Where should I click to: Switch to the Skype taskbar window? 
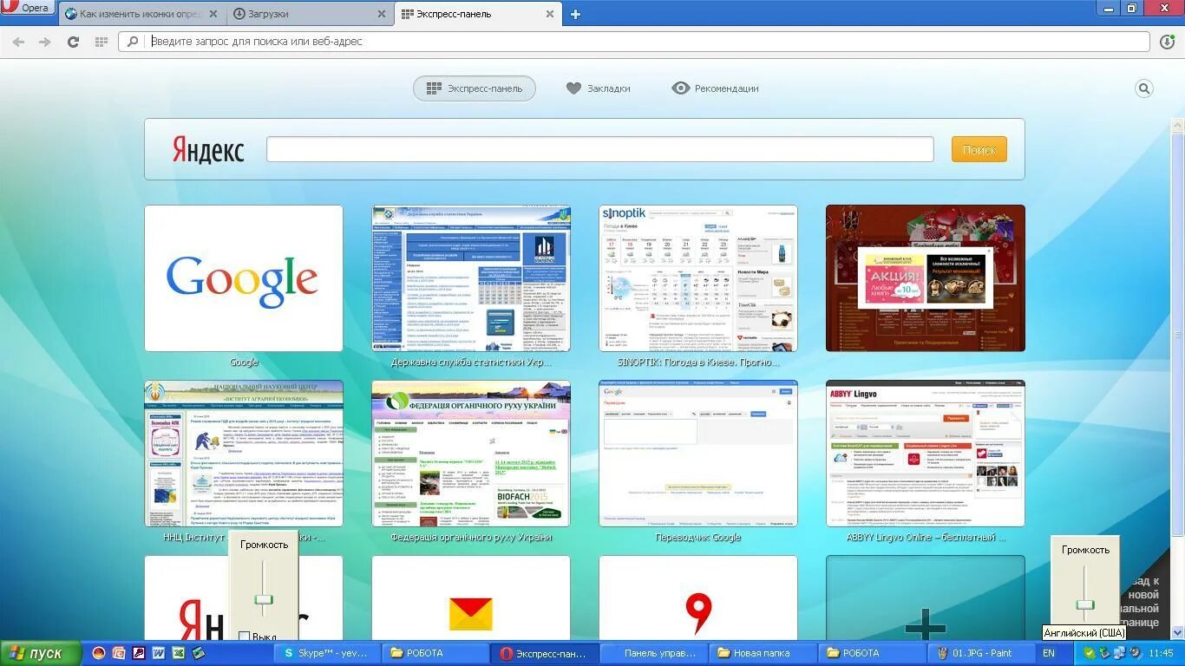[x=326, y=653]
